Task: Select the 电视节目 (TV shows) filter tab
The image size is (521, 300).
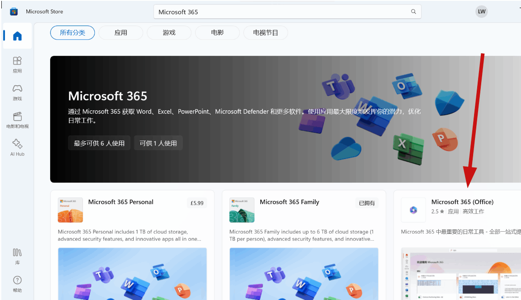Action: coord(266,33)
